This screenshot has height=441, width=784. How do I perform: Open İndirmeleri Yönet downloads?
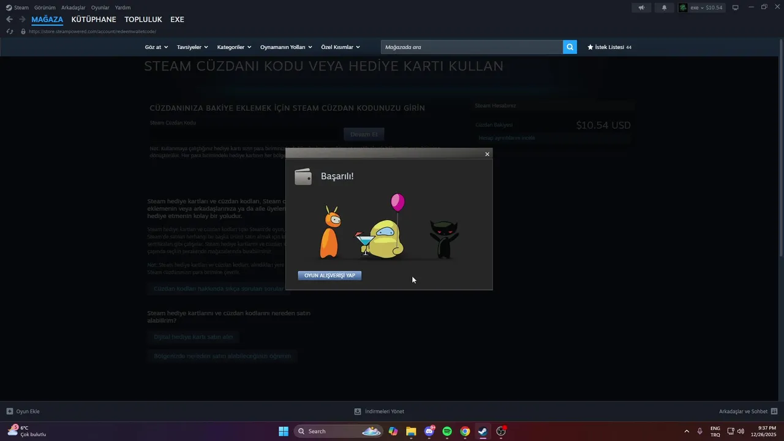click(x=379, y=412)
